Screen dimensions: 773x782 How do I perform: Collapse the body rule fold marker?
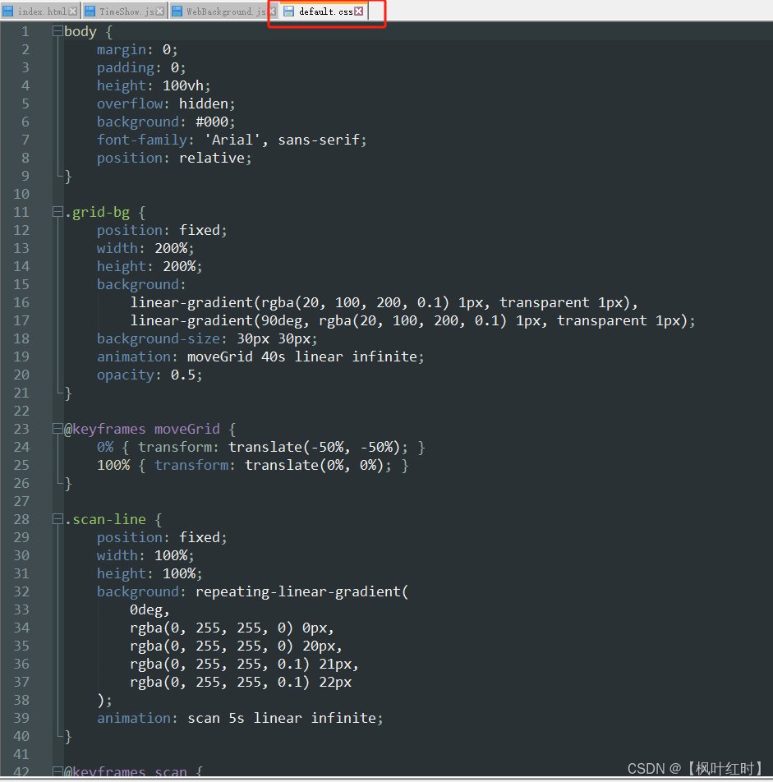56,30
